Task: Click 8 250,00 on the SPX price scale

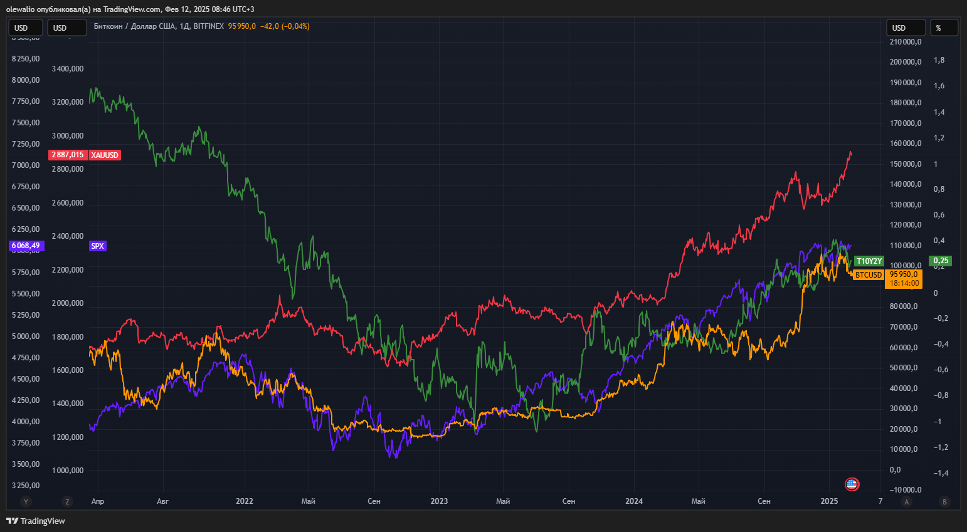Action: click(26, 59)
